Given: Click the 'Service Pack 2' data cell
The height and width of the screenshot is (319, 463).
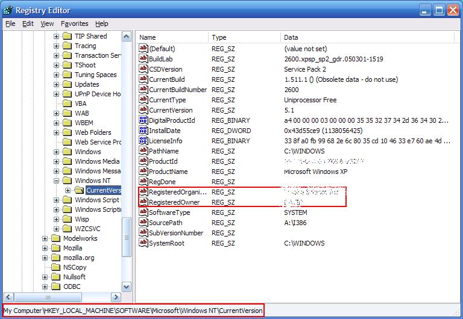Looking at the screenshot, I should [305, 69].
